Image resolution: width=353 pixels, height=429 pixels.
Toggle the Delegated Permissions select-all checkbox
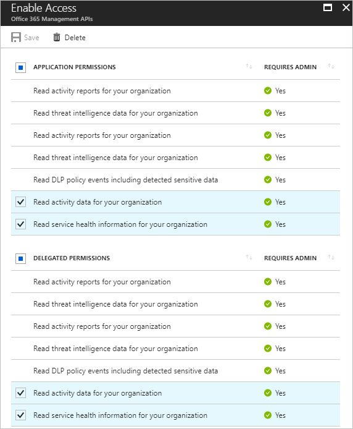coord(21,258)
